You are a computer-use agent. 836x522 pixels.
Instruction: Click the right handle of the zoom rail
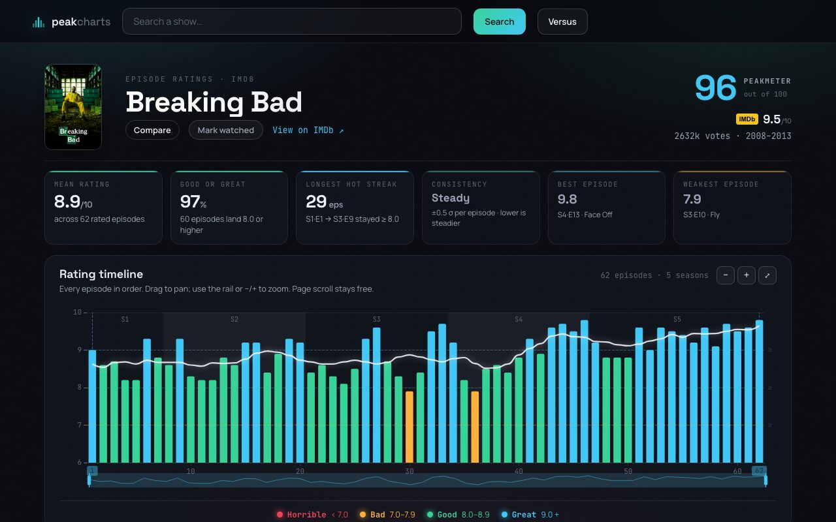point(765,481)
